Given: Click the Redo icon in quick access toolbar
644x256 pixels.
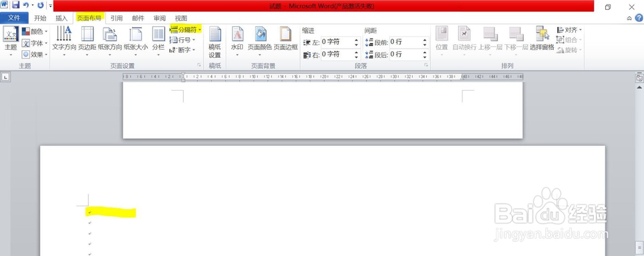Looking at the screenshot, I should tap(40, 5).
